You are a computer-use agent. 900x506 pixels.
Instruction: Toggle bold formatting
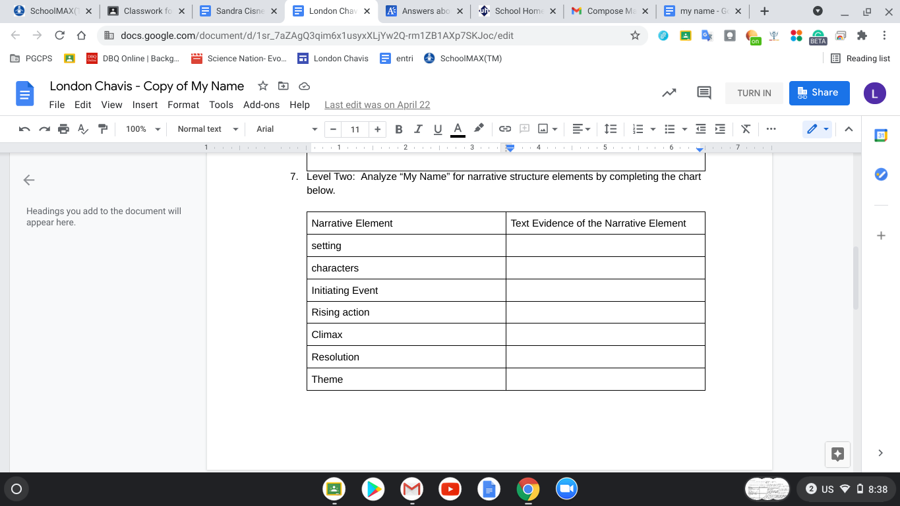[398, 129]
